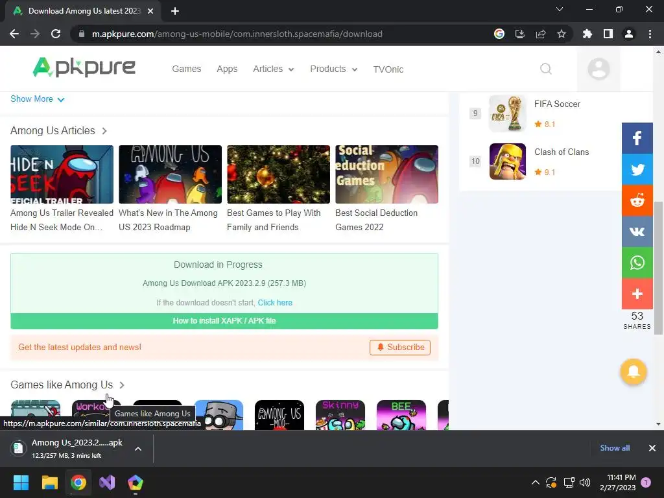The width and height of the screenshot is (664, 498).
Task: Click the FIFA Soccer title link
Action: pyautogui.click(x=557, y=104)
